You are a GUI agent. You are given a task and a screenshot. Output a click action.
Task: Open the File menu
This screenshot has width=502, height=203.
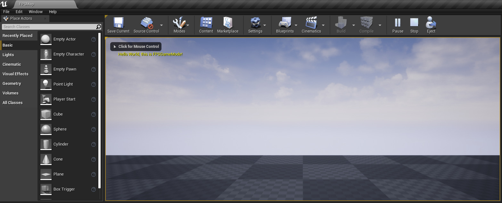[x=6, y=11]
